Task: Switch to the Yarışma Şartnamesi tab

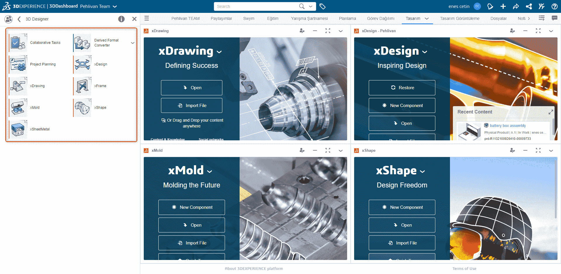Action: pos(309,18)
